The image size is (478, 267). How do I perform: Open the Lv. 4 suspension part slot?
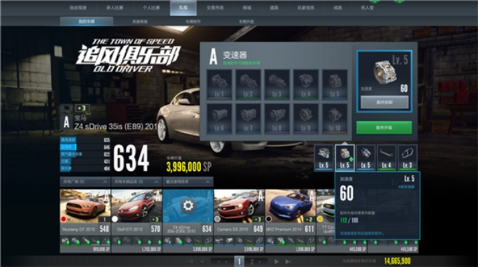click(386, 156)
